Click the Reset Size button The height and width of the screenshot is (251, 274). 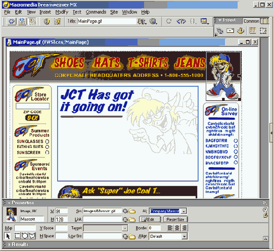175,219
